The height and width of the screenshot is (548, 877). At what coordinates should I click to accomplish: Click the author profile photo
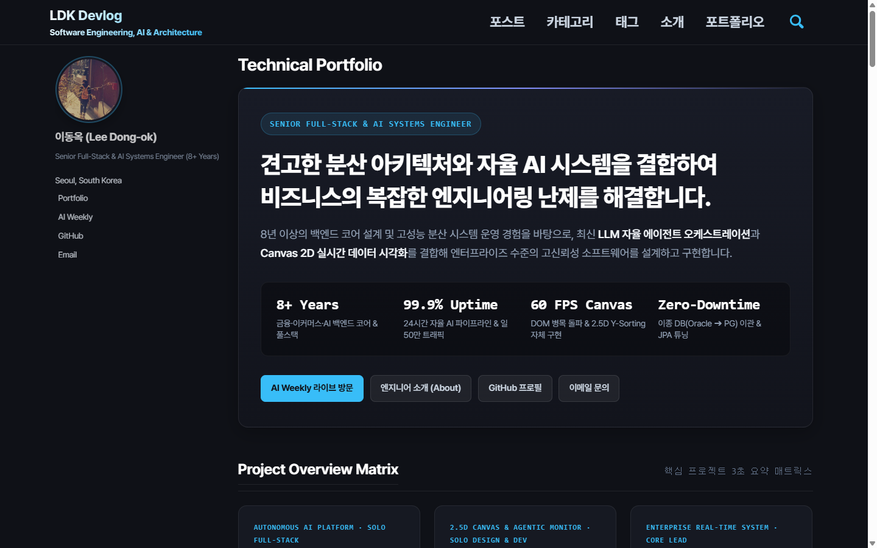click(x=89, y=90)
